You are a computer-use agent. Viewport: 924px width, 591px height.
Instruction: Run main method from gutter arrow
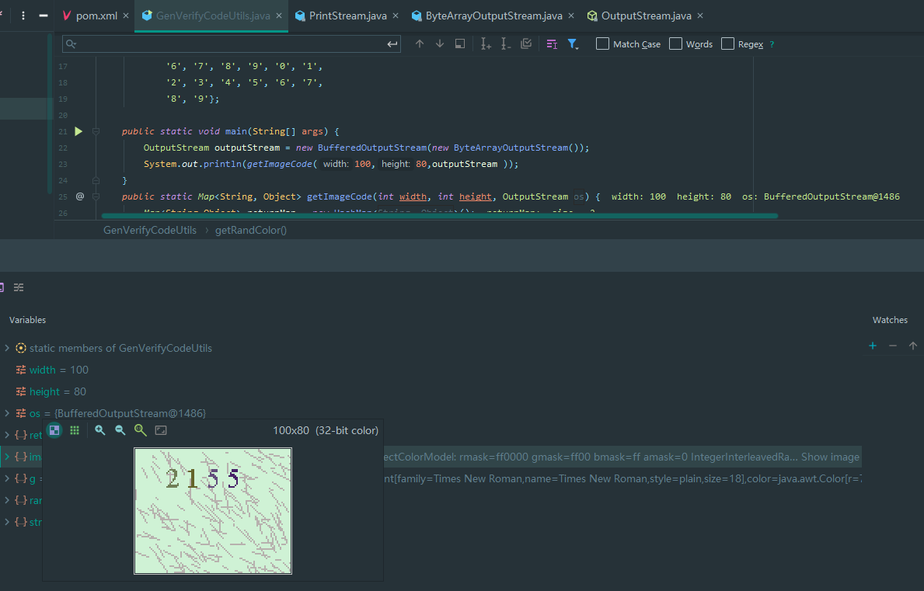(78, 131)
